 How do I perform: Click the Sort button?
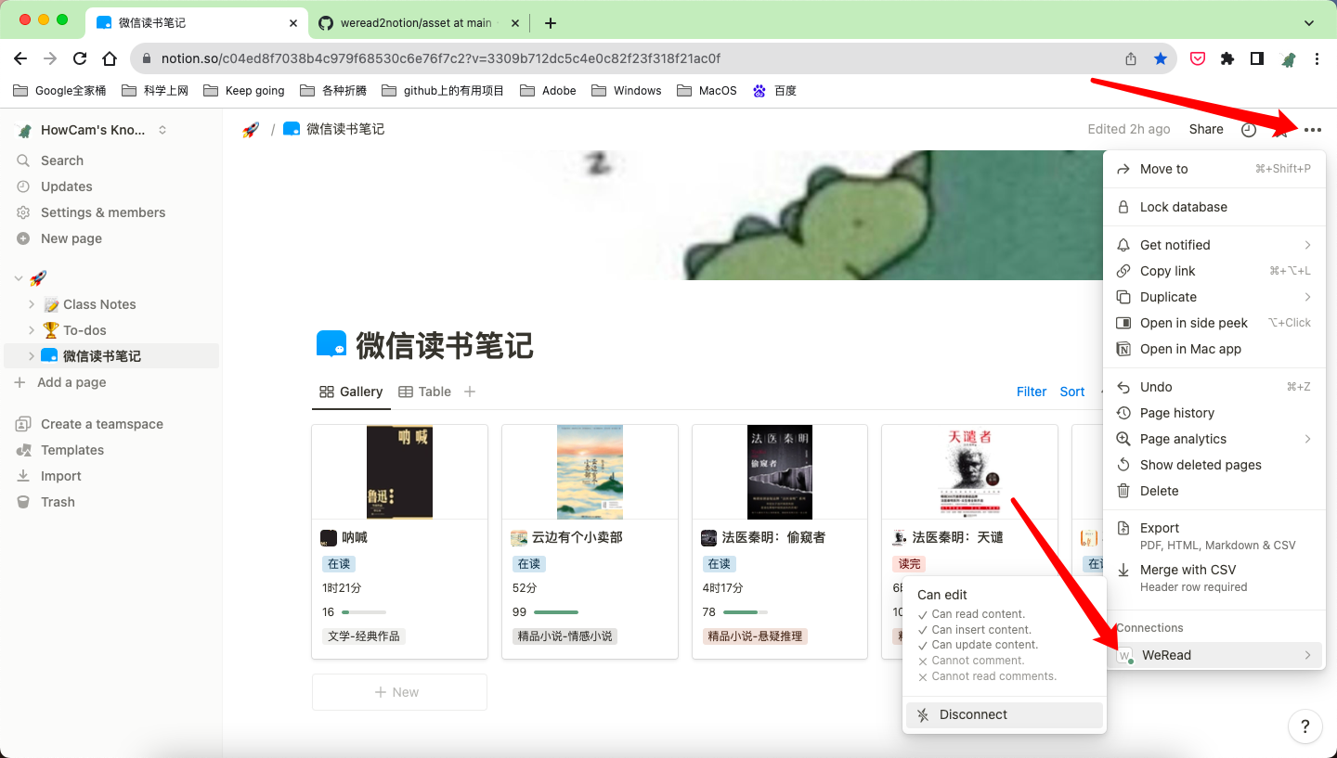pos(1072,392)
